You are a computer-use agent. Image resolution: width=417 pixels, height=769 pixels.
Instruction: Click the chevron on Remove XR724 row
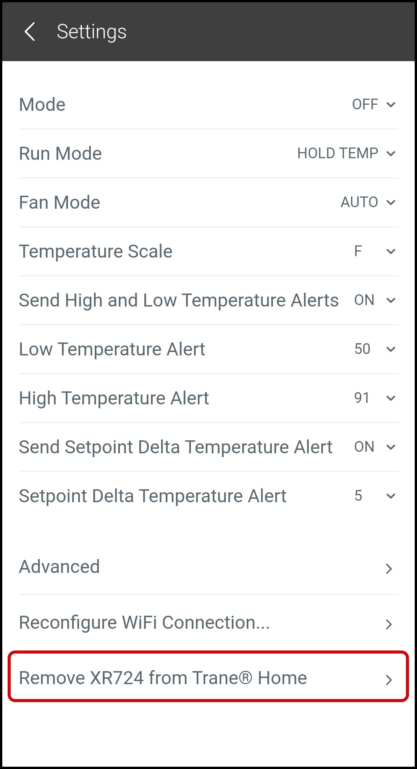pos(389,680)
